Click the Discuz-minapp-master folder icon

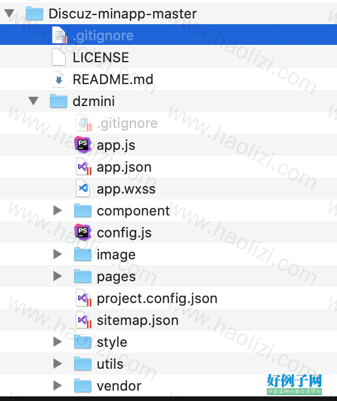click(x=35, y=13)
